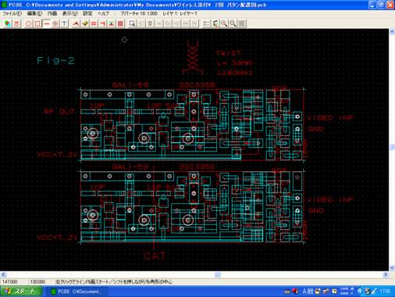This screenshot has width=395, height=297.
Task: Click the redraw refresh toolbar icon
Action: point(215,23)
